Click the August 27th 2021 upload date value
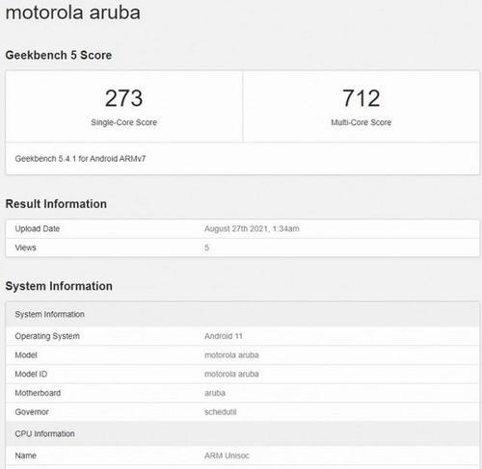Viewport: 482px width, 469px height. (x=252, y=228)
